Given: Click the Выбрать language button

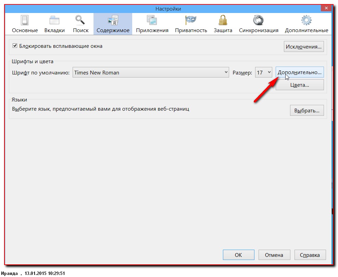Looking at the screenshot, I should pos(307,111).
